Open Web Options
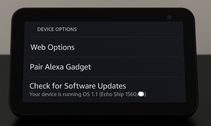 coord(53,47)
